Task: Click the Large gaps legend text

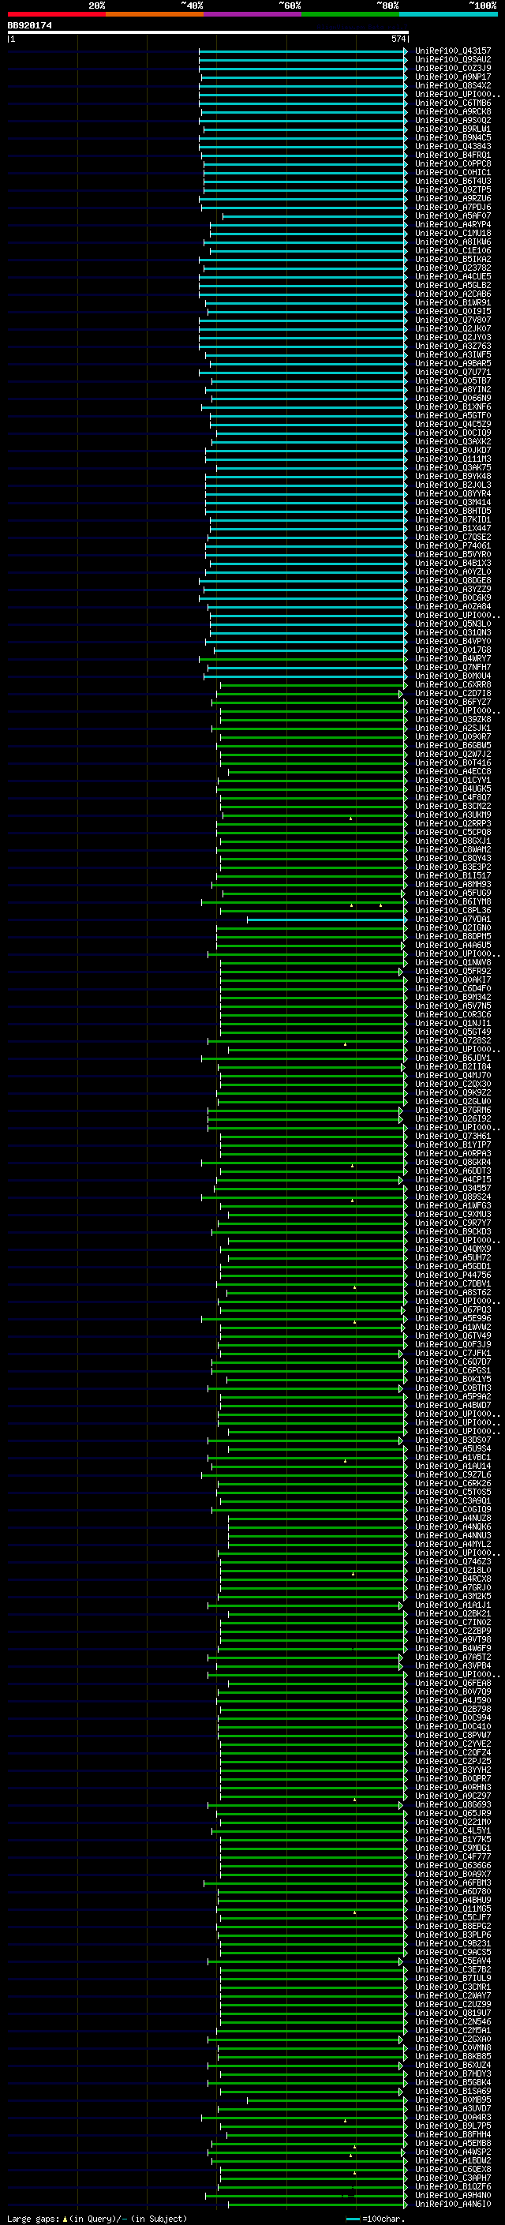Action: click(x=33, y=2218)
